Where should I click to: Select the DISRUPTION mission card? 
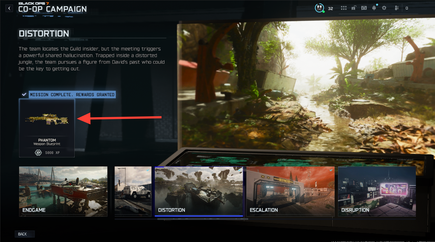point(377,191)
